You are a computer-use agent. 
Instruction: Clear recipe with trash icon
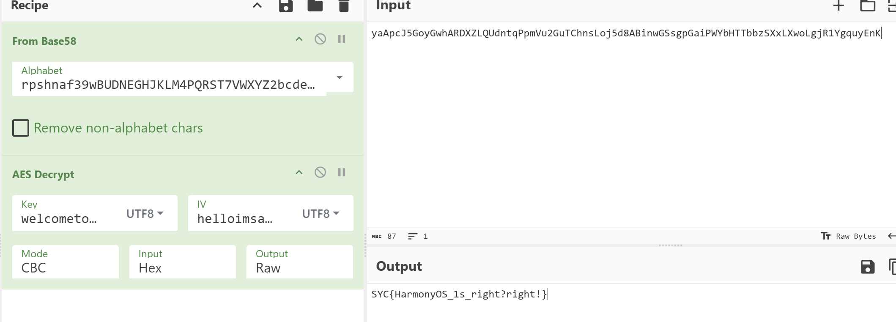[344, 6]
